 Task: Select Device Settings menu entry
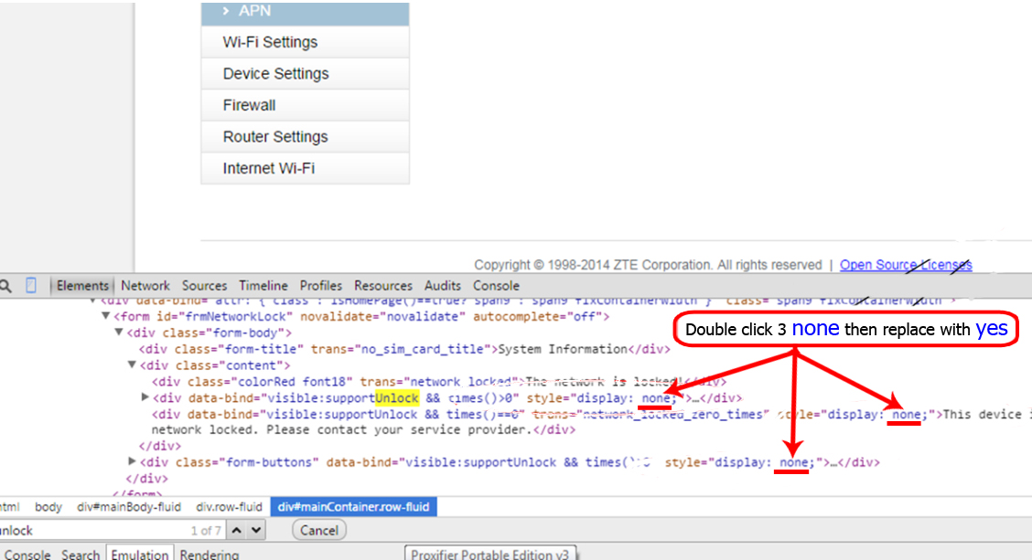[x=305, y=74]
